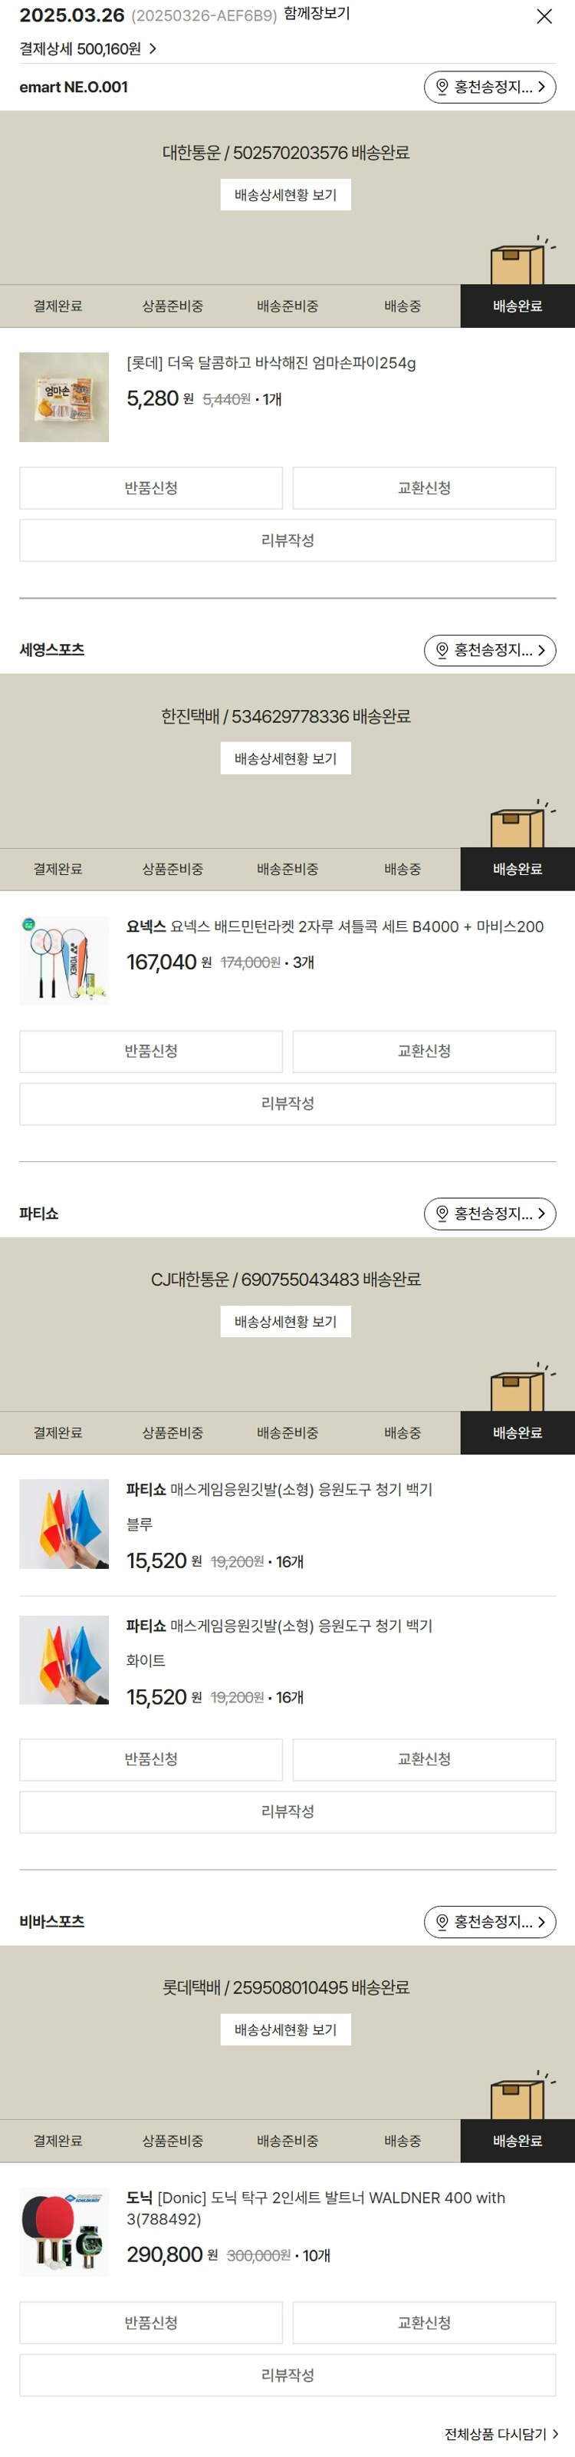
Task: Write a review for 파티쇼 flags
Action: [x=287, y=1811]
